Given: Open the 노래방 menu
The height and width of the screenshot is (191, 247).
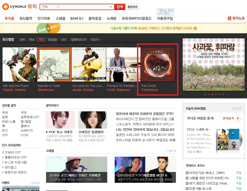Looking at the screenshot, I should click(x=111, y=19).
